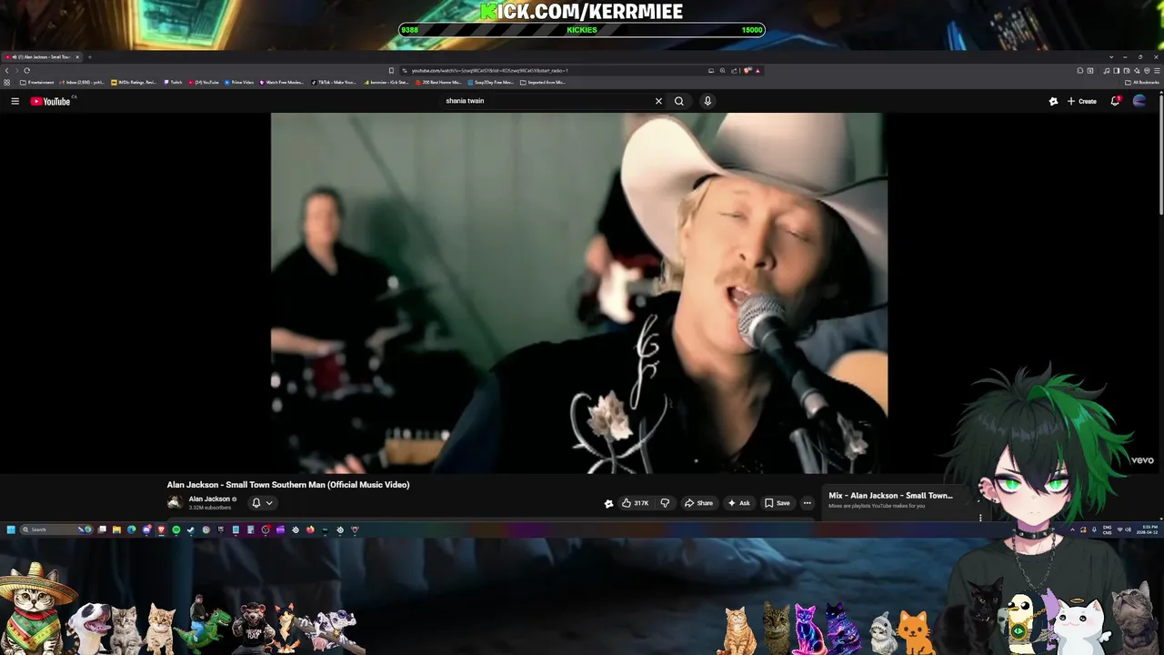This screenshot has height=655, width=1164.
Task: Go back with browser back arrow
Action: 6,71
